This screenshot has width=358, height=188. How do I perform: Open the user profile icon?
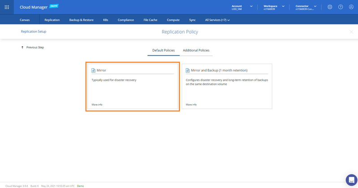[x=351, y=7]
